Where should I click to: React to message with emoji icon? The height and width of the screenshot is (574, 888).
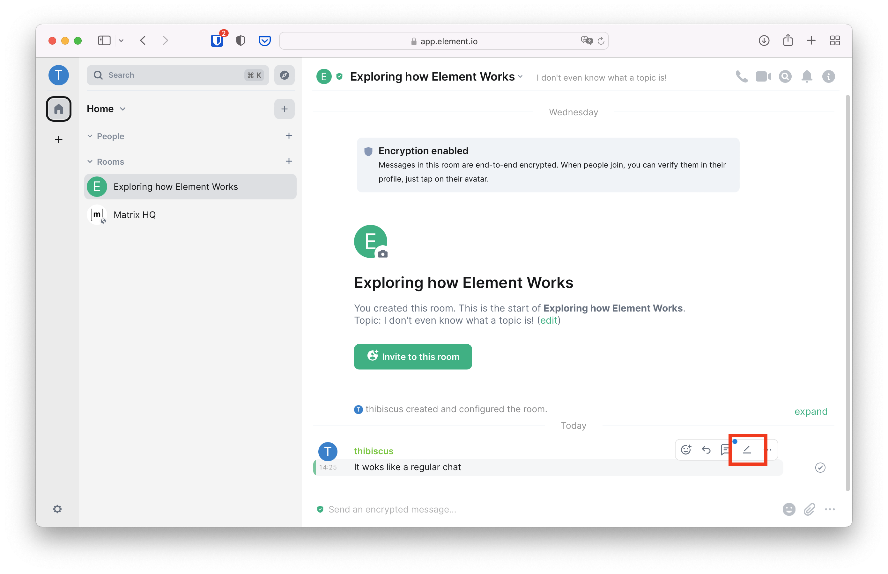686,450
